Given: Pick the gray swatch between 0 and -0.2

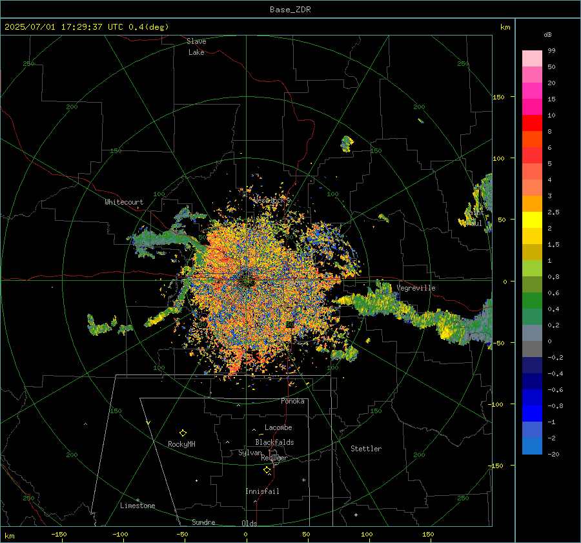Looking at the screenshot, I should tap(532, 349).
